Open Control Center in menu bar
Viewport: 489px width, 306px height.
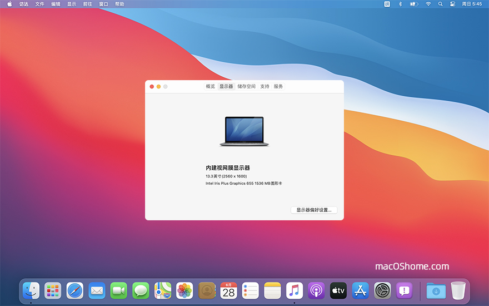(x=452, y=4)
